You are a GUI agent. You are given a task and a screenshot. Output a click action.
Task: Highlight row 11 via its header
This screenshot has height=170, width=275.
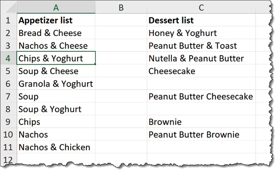click(8, 148)
